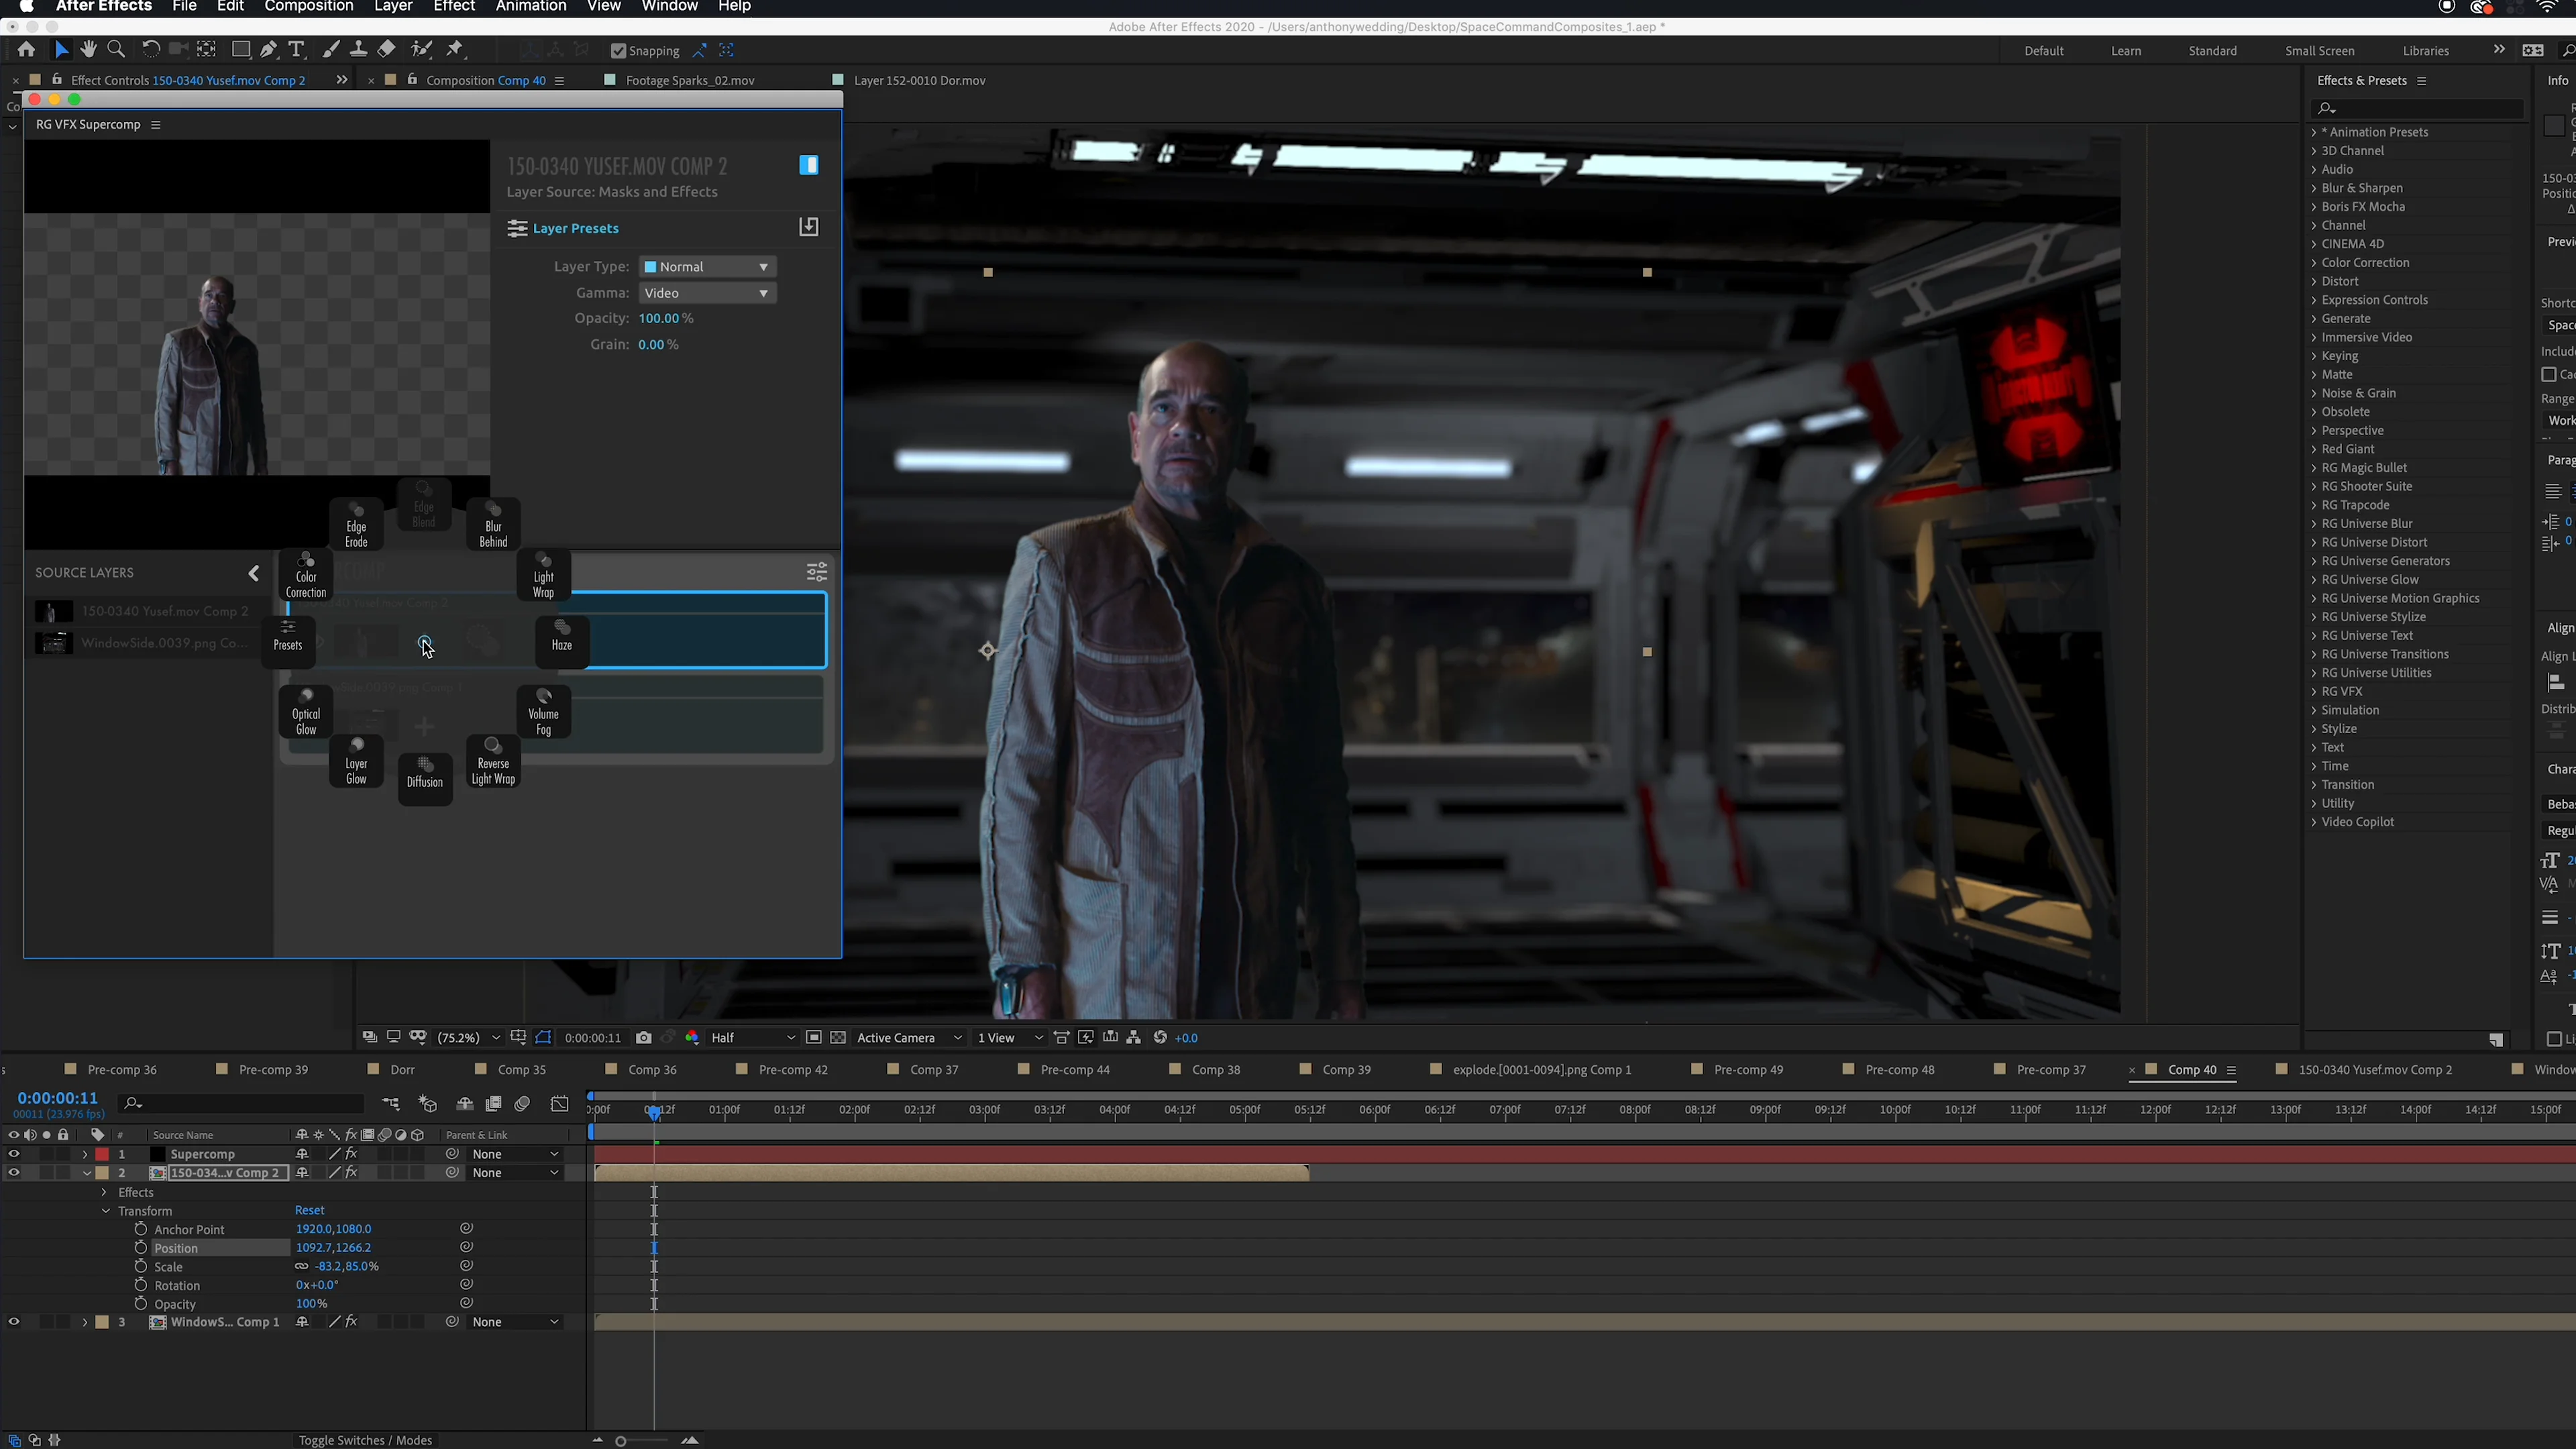Add Layer Glow effect in Supercomp
The height and width of the screenshot is (1449, 2576).
click(356, 761)
